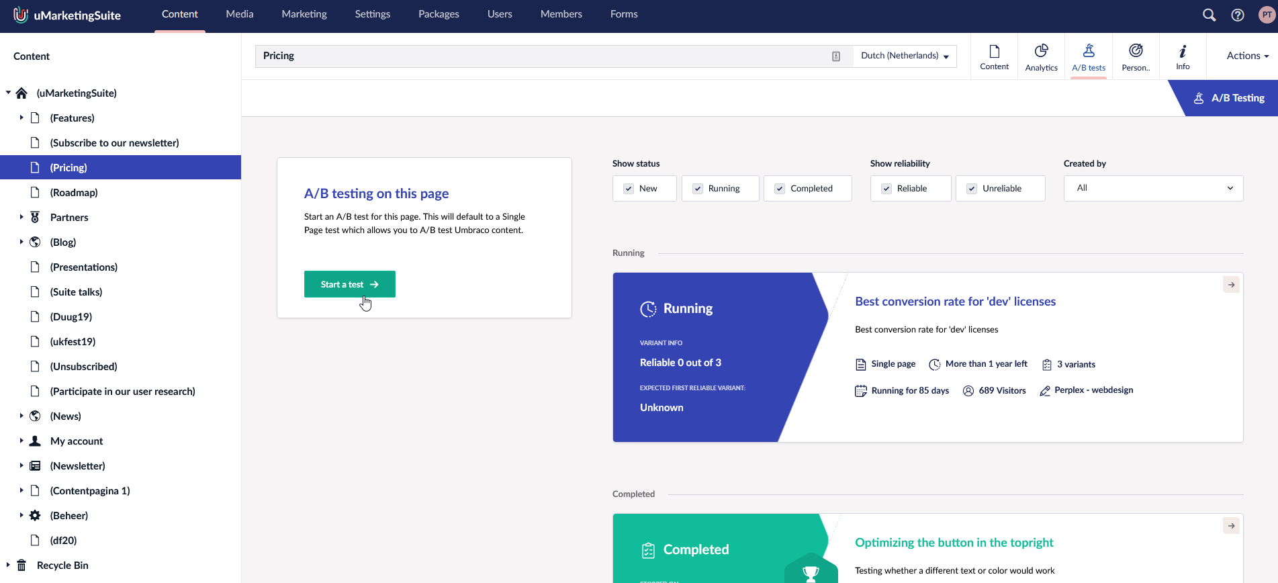Open Best conversion rate for 'dev' licenses link
The height and width of the screenshot is (583, 1278).
point(955,302)
